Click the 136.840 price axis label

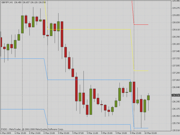pos(176,87)
